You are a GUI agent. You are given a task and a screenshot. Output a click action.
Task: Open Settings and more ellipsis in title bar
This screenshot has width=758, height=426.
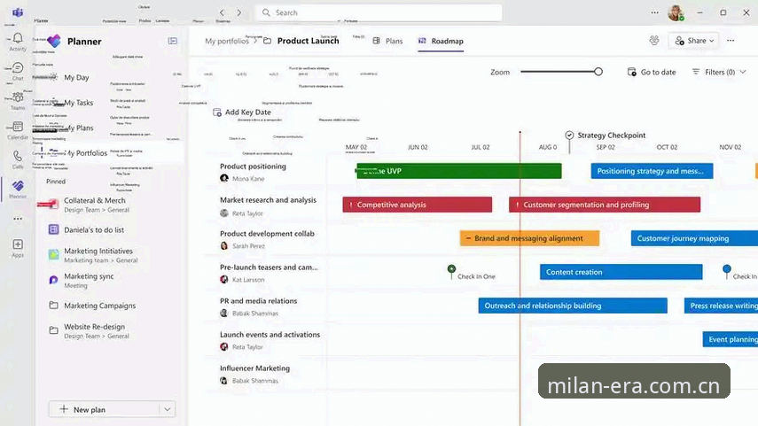pyautogui.click(x=654, y=12)
